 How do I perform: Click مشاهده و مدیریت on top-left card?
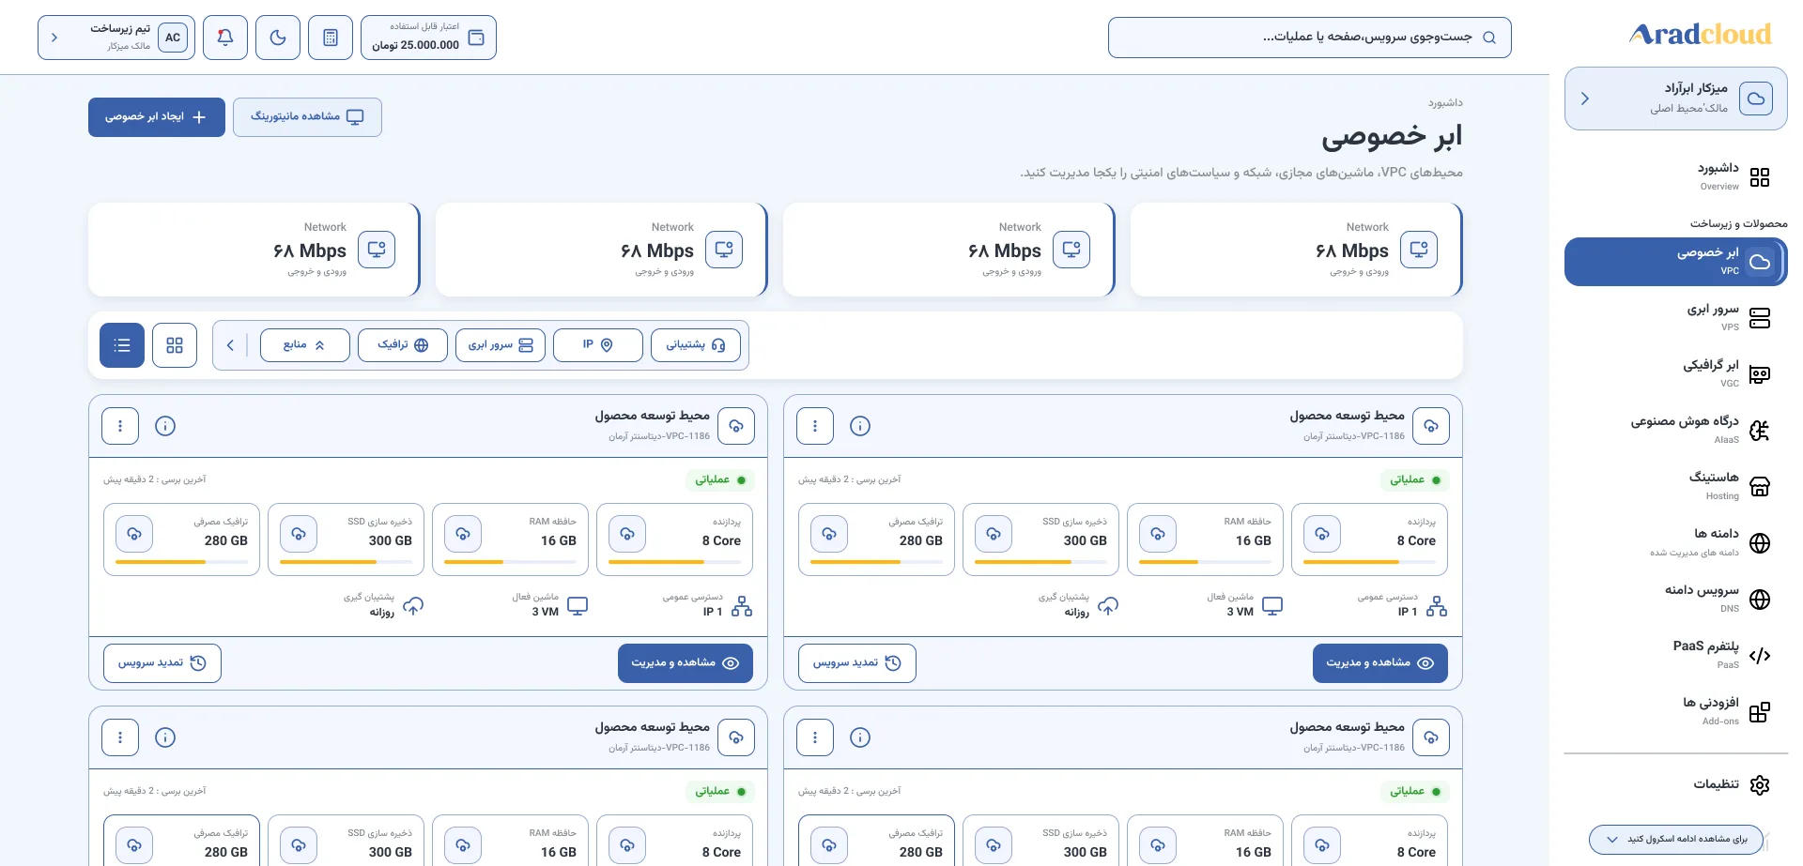click(x=686, y=663)
